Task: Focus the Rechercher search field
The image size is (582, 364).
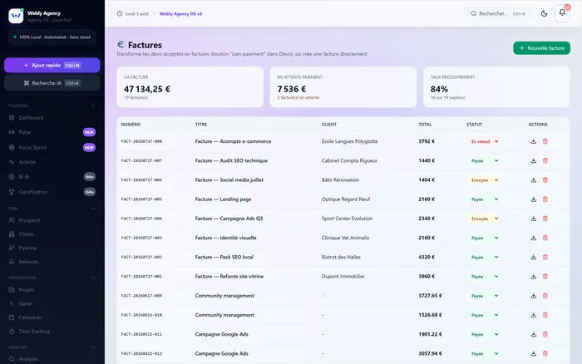Action: click(x=498, y=14)
